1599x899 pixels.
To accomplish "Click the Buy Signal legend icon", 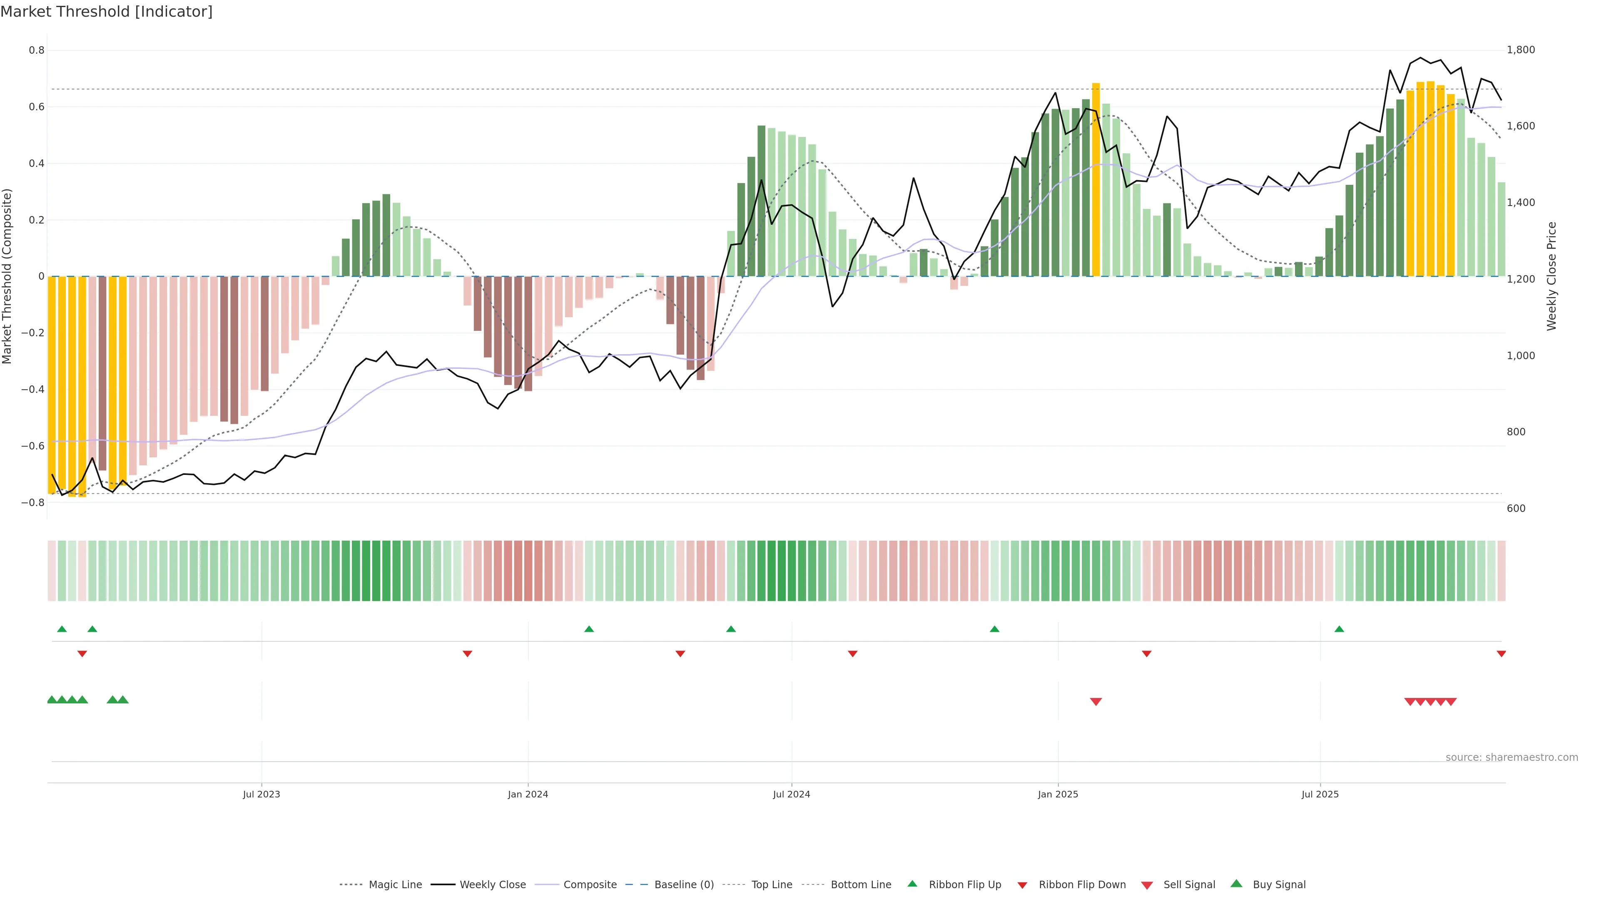I will click(x=1236, y=884).
